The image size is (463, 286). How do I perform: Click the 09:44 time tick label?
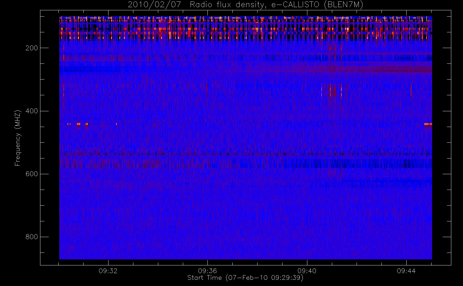click(x=406, y=271)
